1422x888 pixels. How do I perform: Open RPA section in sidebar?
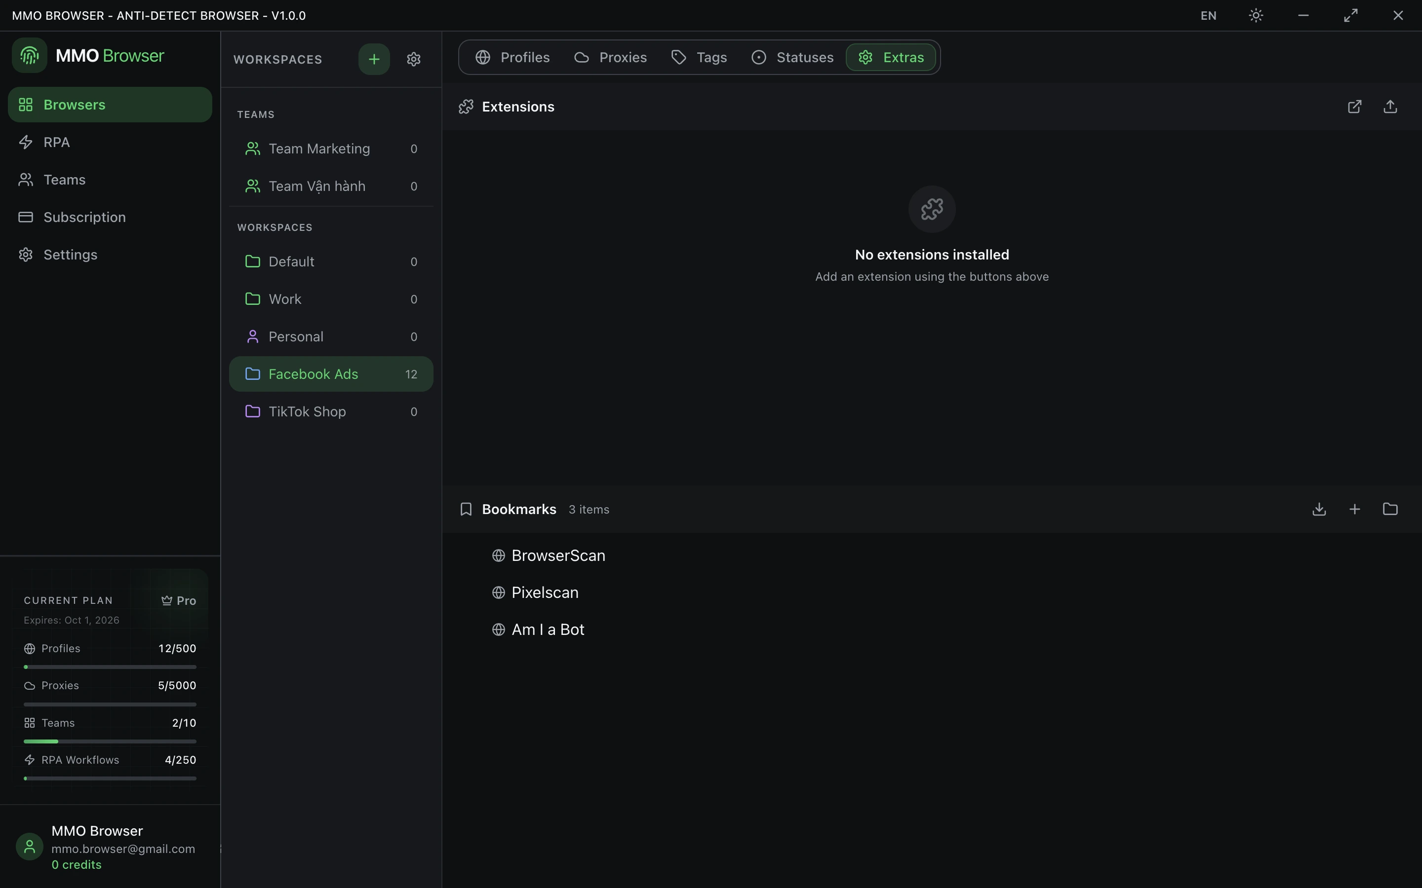coord(110,142)
